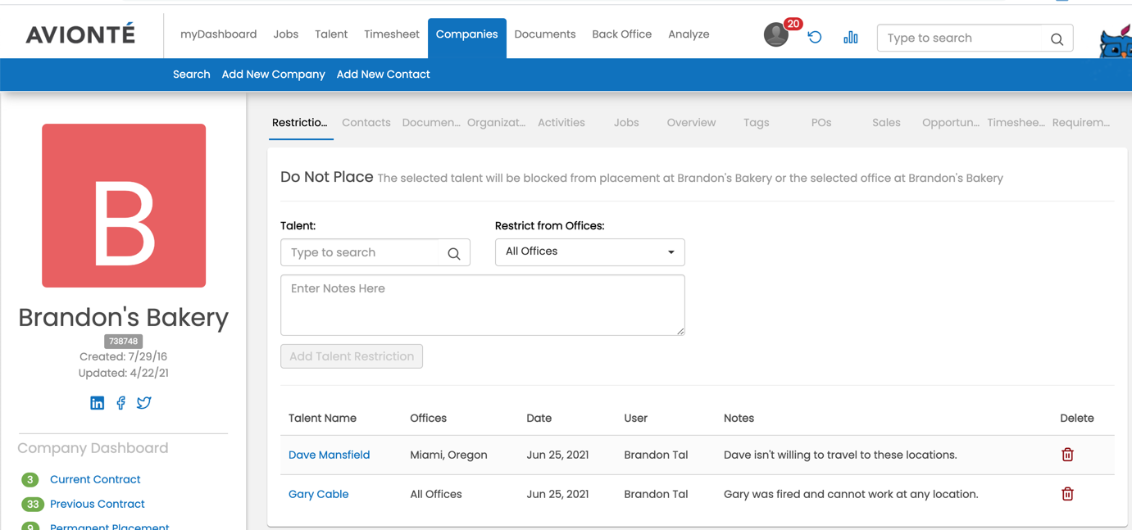Click the Avionté logo

[80, 34]
